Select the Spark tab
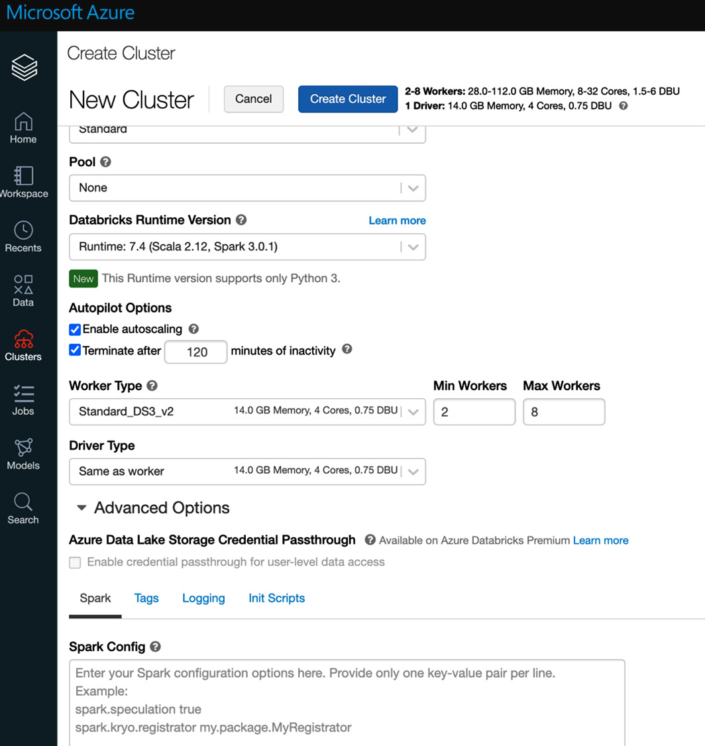The width and height of the screenshot is (705, 746). 95,598
